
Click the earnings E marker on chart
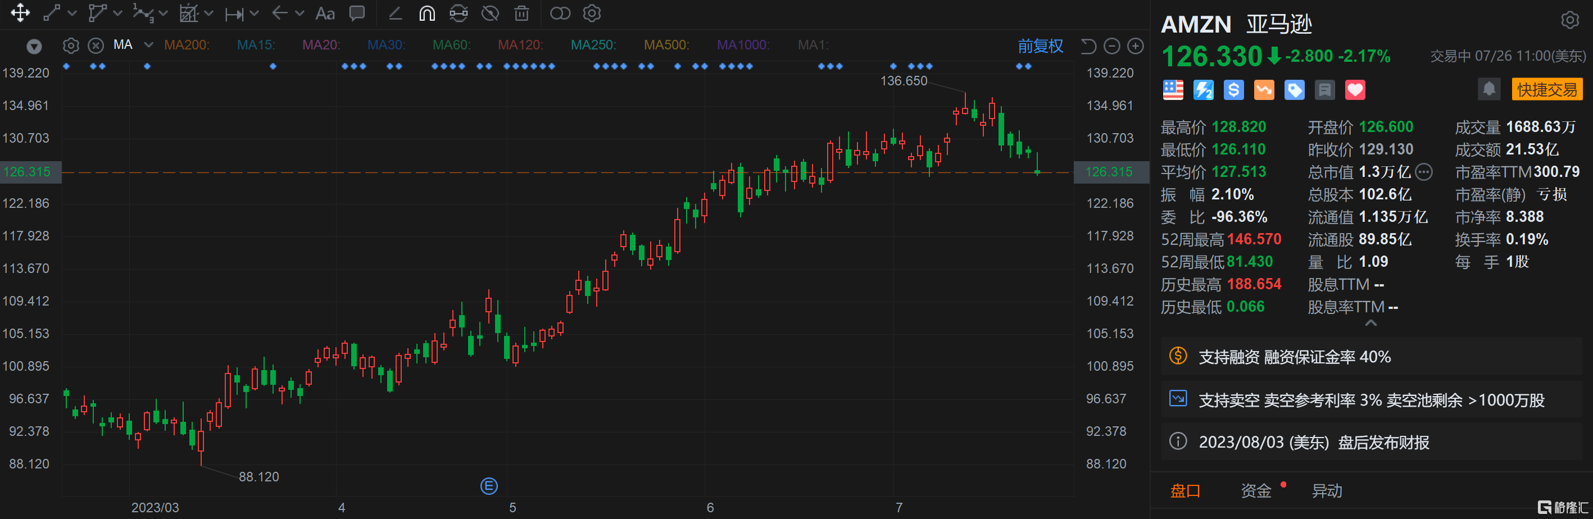(x=489, y=486)
